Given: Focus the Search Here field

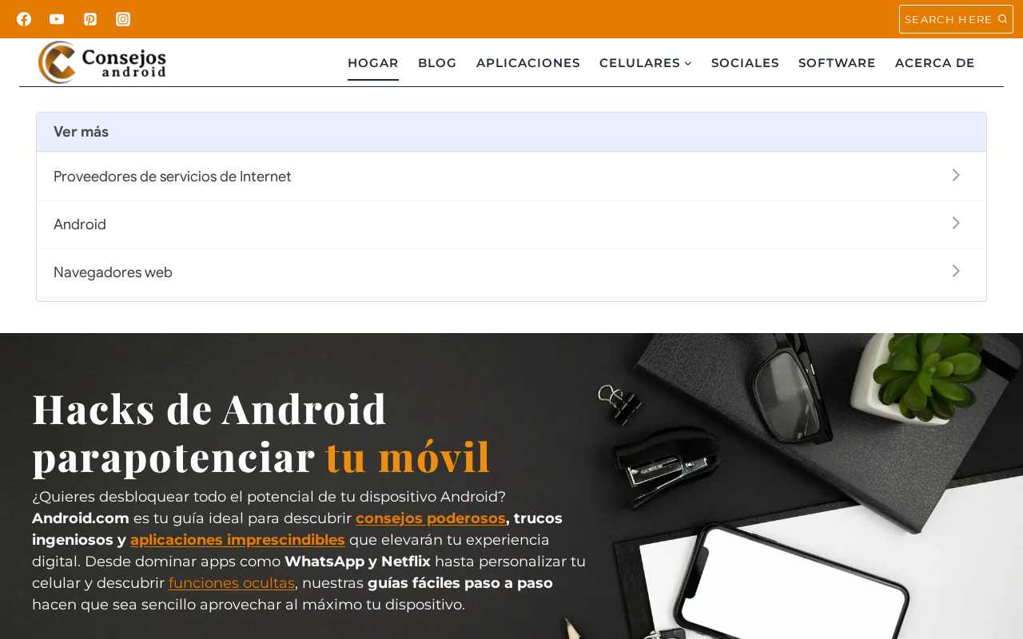Looking at the screenshot, I should tap(956, 19).
